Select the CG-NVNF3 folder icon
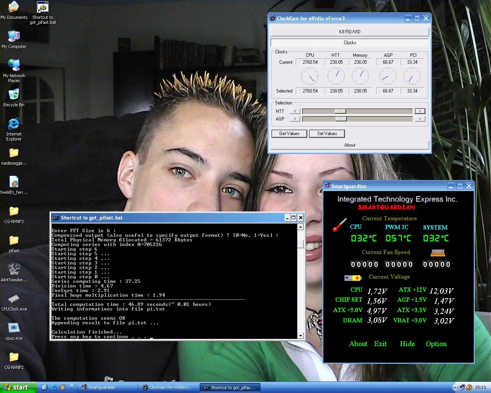The image size is (491, 393). coord(14,215)
